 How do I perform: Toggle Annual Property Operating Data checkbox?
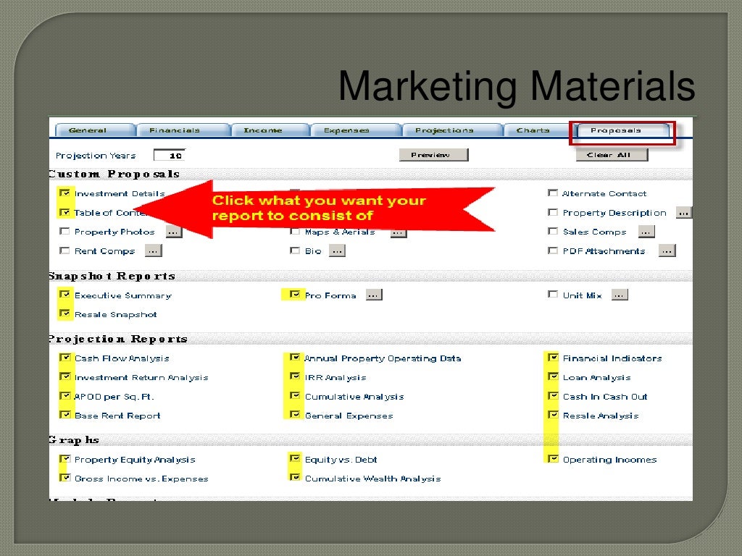295,358
